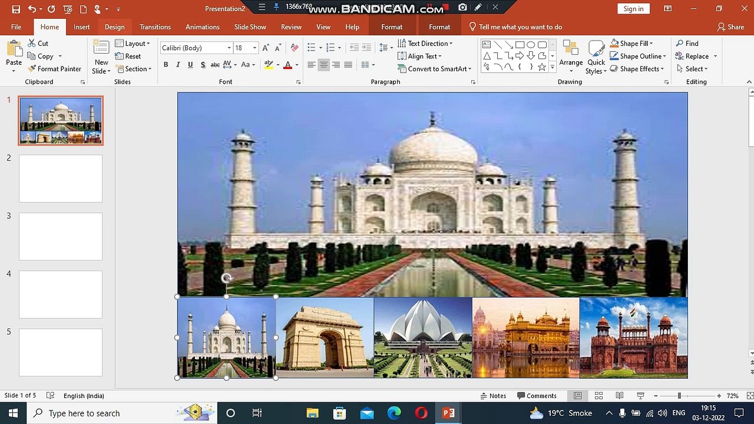Click Convert to SmartArt
The image size is (754, 424).
click(435, 69)
